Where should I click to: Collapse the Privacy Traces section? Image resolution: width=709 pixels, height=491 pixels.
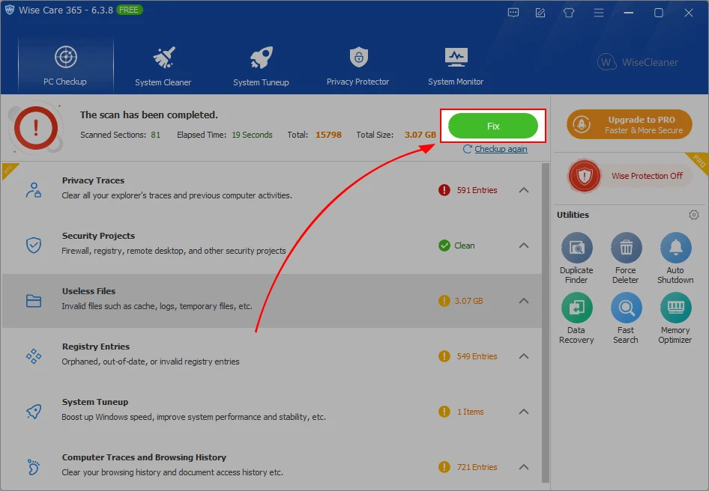(x=524, y=190)
